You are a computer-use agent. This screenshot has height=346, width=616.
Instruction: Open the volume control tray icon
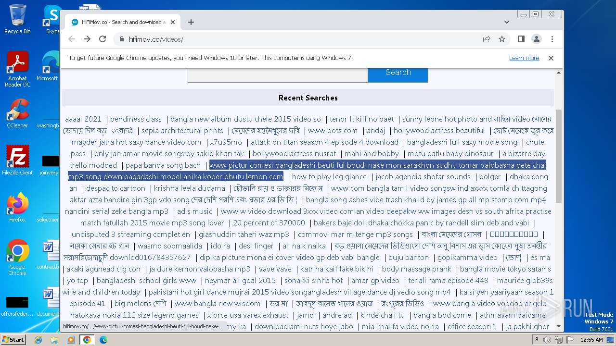coord(547,340)
